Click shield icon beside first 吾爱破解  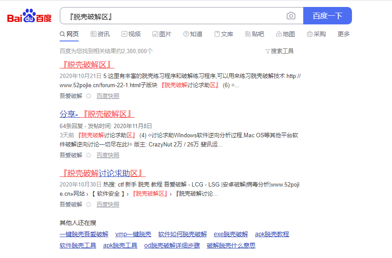pos(88,96)
